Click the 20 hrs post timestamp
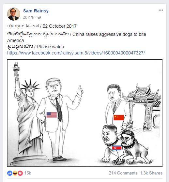Image resolution: width=169 pixels, height=182 pixels. pos(28,17)
